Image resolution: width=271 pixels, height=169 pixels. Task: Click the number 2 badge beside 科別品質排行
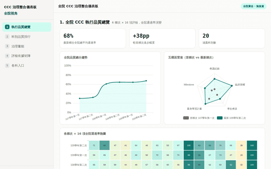click(x=7, y=37)
